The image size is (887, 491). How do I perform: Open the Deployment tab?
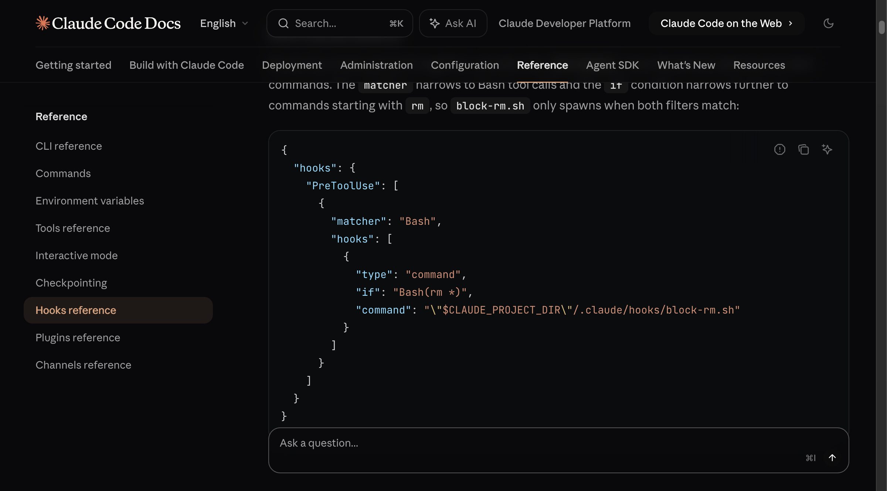pyautogui.click(x=292, y=65)
